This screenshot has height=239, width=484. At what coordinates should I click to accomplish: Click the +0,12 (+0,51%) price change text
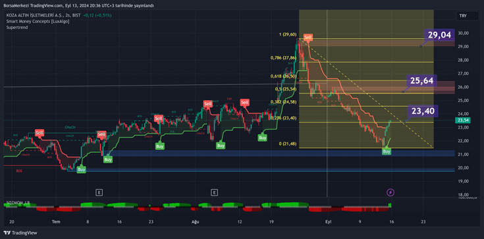pos(97,15)
